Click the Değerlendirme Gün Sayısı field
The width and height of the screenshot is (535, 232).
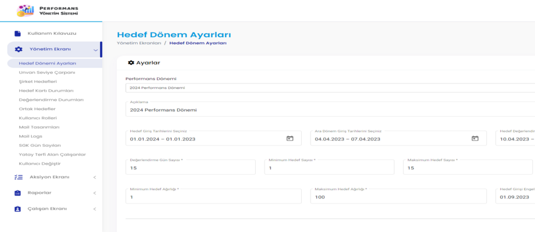pos(190,168)
